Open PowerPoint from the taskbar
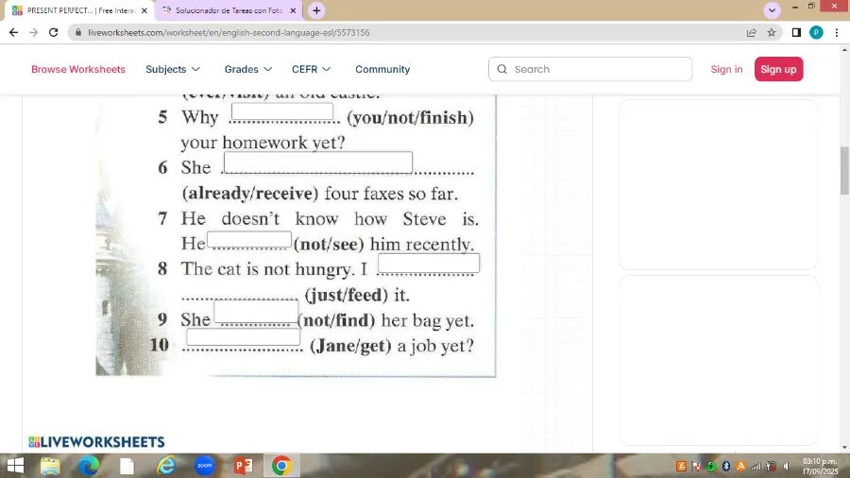 click(244, 466)
